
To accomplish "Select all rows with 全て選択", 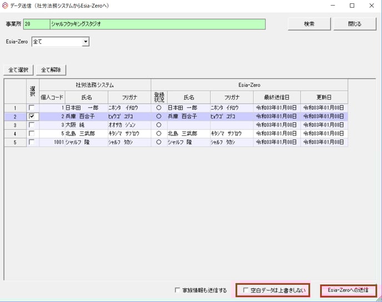I will coord(18,70).
